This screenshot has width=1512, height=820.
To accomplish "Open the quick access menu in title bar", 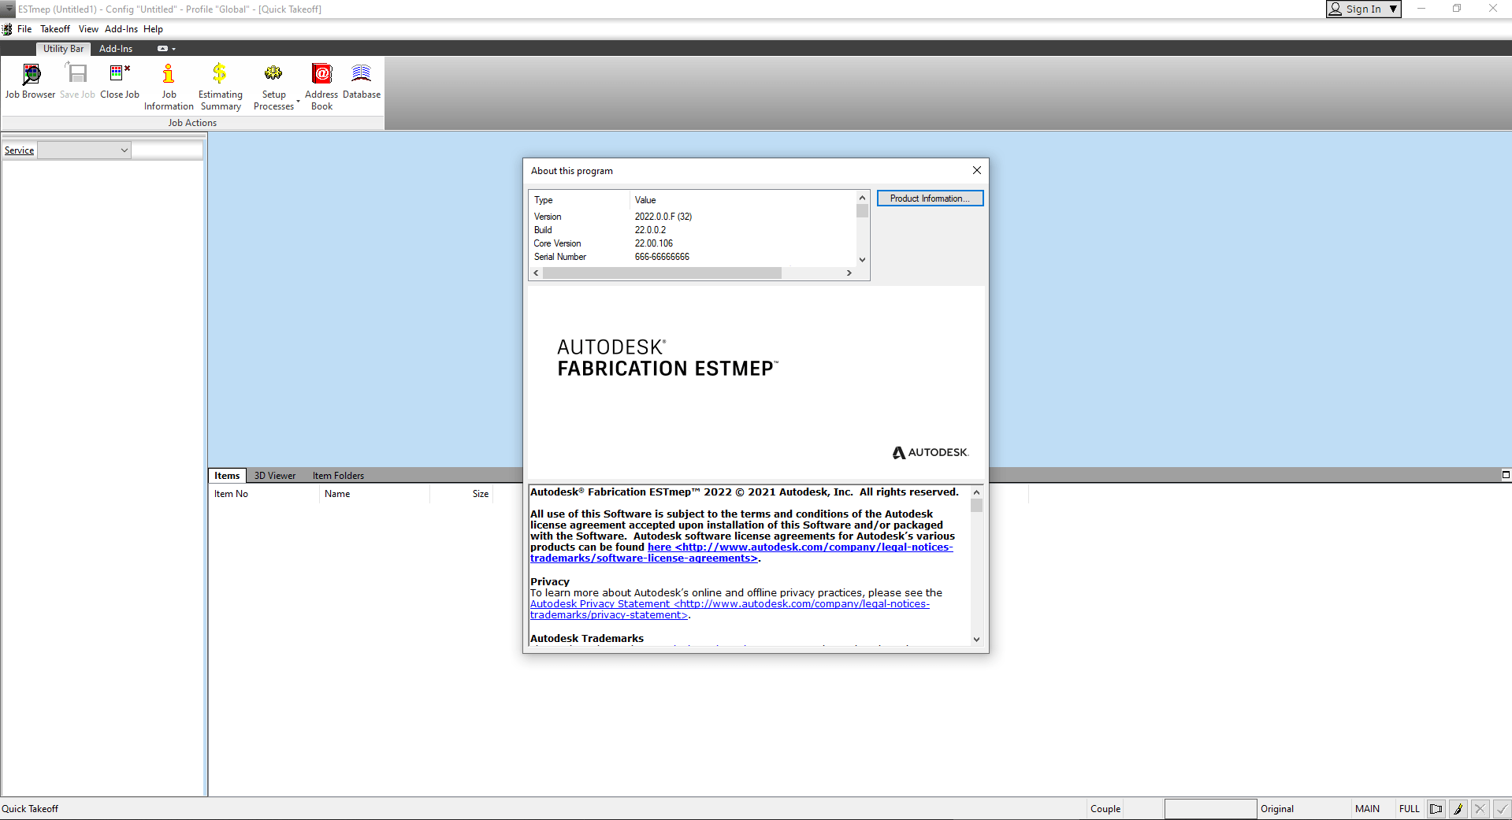I will click(8, 9).
